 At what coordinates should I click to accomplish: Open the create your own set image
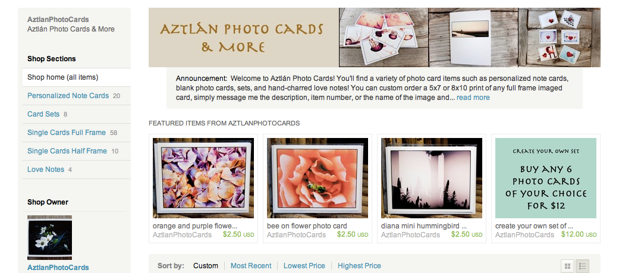coord(546,178)
